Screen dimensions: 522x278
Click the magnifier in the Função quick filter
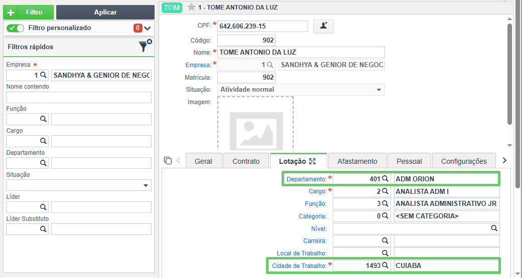tap(43, 119)
